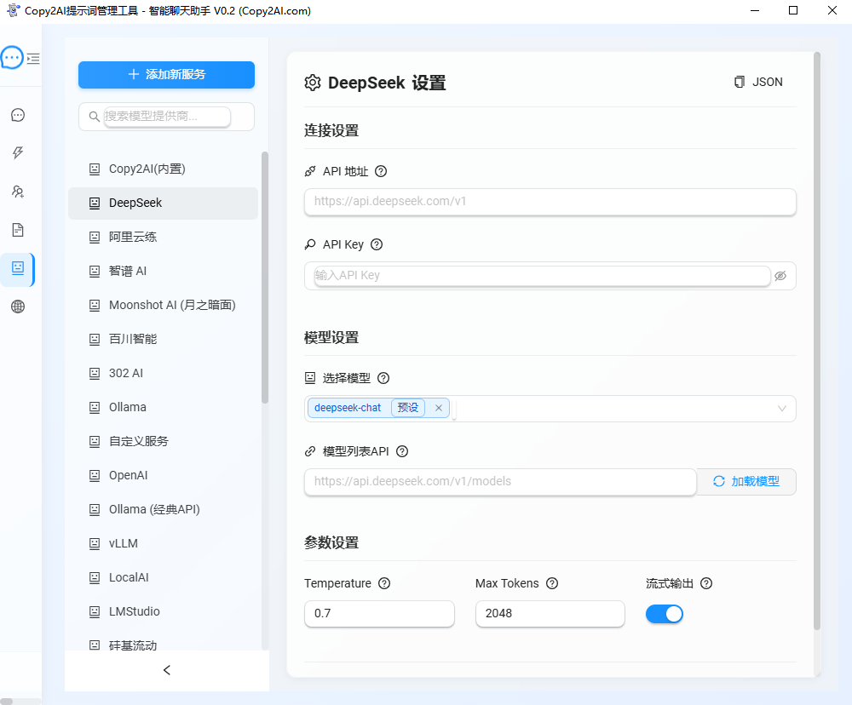Expand the 选择模型 dropdown arrow

[x=782, y=409]
